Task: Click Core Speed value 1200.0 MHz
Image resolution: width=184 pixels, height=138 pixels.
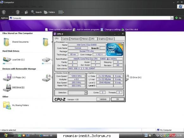Action: [76, 76]
